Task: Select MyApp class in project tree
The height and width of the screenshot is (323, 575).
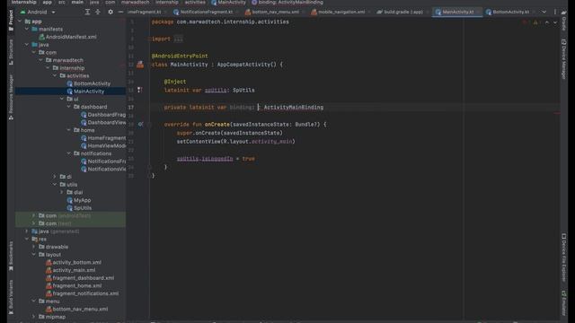Action: coord(79,200)
